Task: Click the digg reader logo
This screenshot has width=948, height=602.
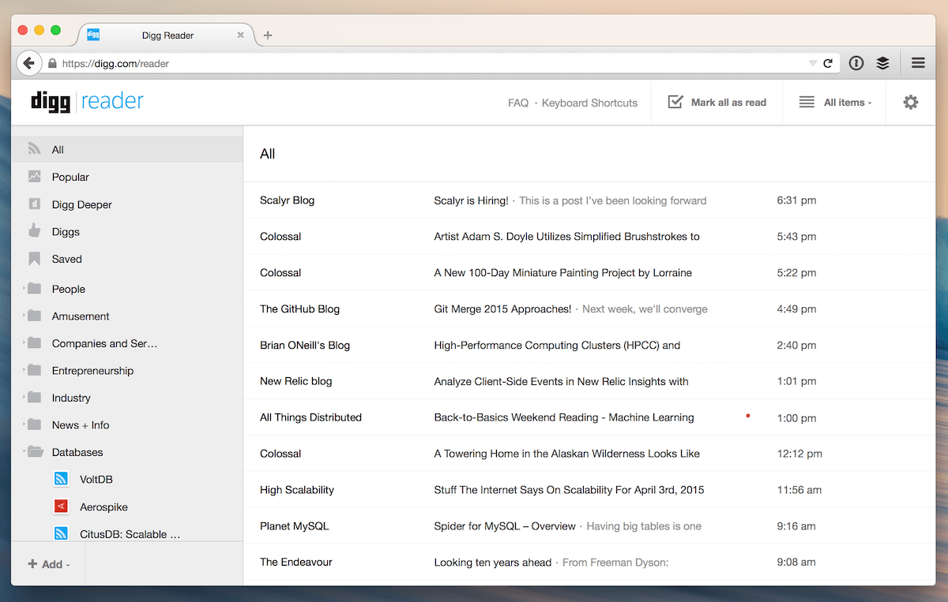Action: coord(88,102)
